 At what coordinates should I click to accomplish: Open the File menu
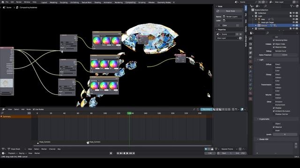7,2
